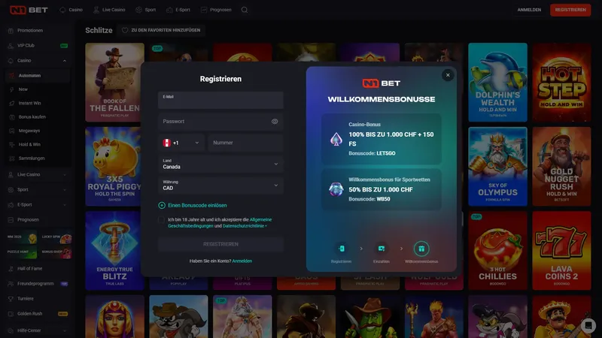Expand the Hilfe-Center sidebar section
This screenshot has width=602, height=338.
tap(65, 330)
